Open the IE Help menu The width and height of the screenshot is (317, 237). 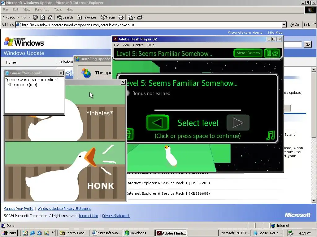coord(70,10)
